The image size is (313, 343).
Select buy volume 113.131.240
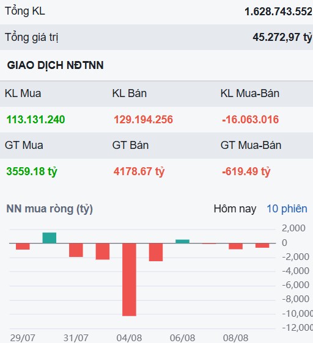pos(35,120)
